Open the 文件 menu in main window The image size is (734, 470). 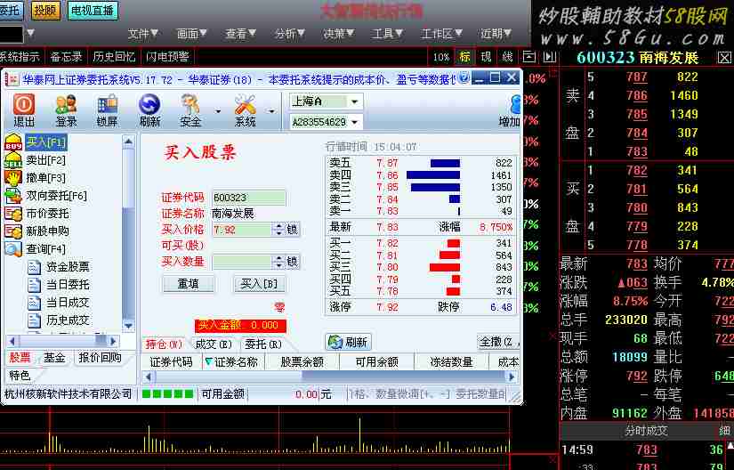142,34
